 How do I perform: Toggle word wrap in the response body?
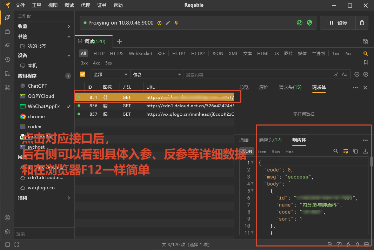(346, 151)
